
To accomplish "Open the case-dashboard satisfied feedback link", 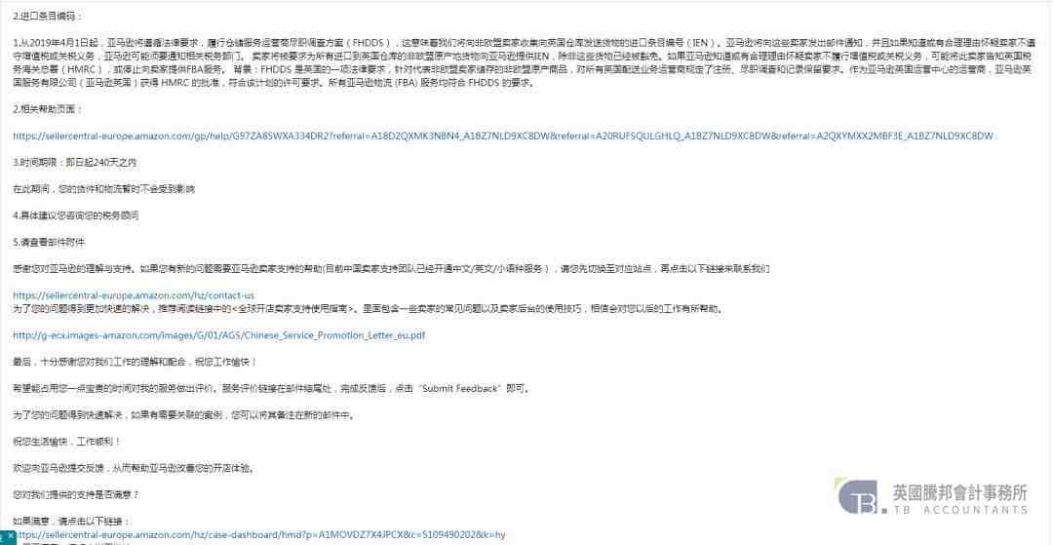I will point(259,534).
